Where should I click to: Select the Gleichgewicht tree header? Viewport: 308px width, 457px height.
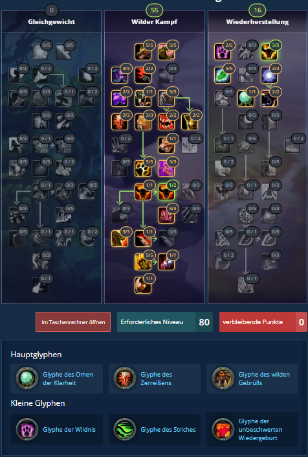[52, 21]
